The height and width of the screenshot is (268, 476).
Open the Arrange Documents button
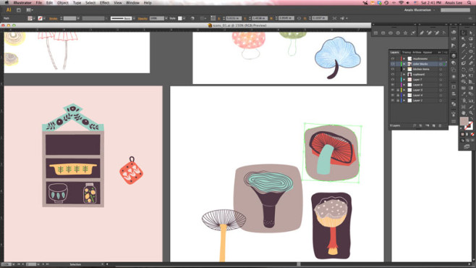pos(30,10)
